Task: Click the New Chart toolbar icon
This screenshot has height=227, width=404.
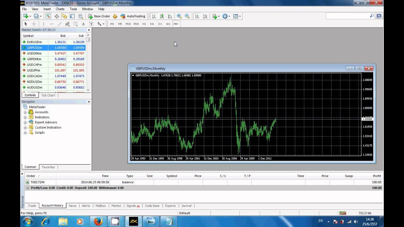Action: point(26,16)
